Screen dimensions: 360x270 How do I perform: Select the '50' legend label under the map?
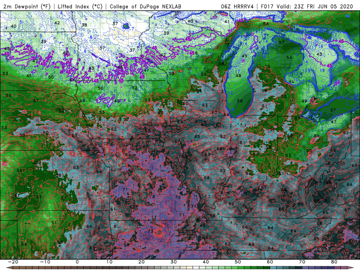(238, 262)
